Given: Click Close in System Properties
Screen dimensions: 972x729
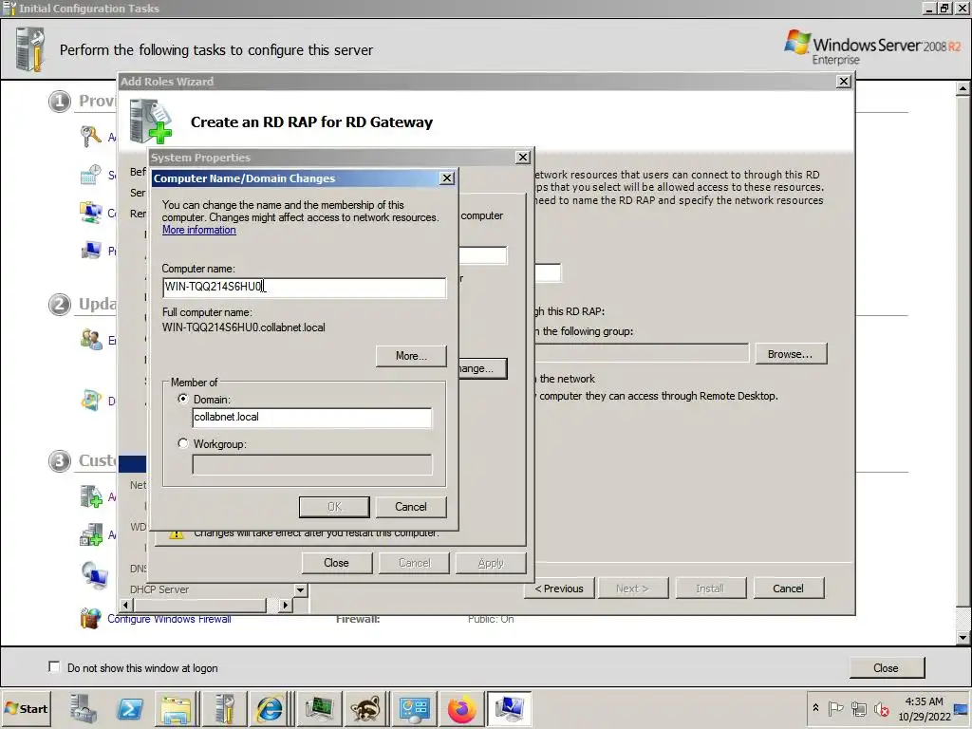Looking at the screenshot, I should pos(337,563).
